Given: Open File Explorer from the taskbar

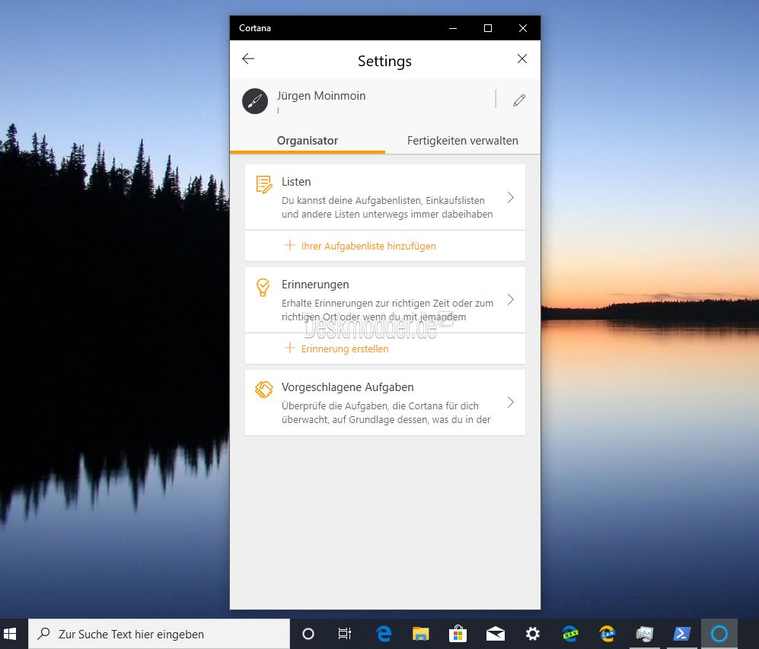Looking at the screenshot, I should [421, 634].
